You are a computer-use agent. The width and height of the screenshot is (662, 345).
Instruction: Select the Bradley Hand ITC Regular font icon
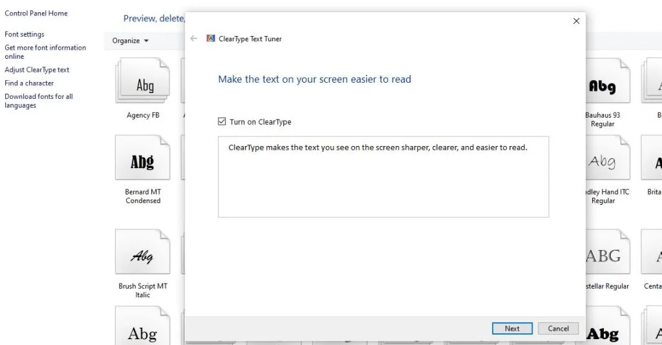[x=608, y=158]
